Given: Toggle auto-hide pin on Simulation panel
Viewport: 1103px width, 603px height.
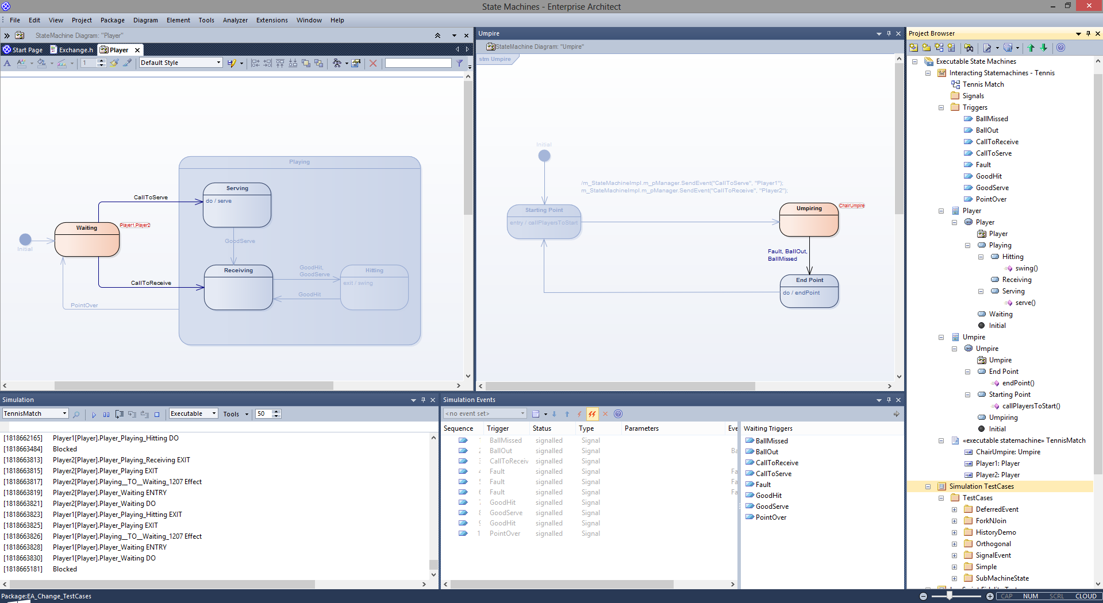Looking at the screenshot, I should point(423,400).
